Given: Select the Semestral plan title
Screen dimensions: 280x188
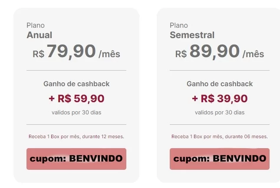Looking at the screenshot, I should pos(192,35).
